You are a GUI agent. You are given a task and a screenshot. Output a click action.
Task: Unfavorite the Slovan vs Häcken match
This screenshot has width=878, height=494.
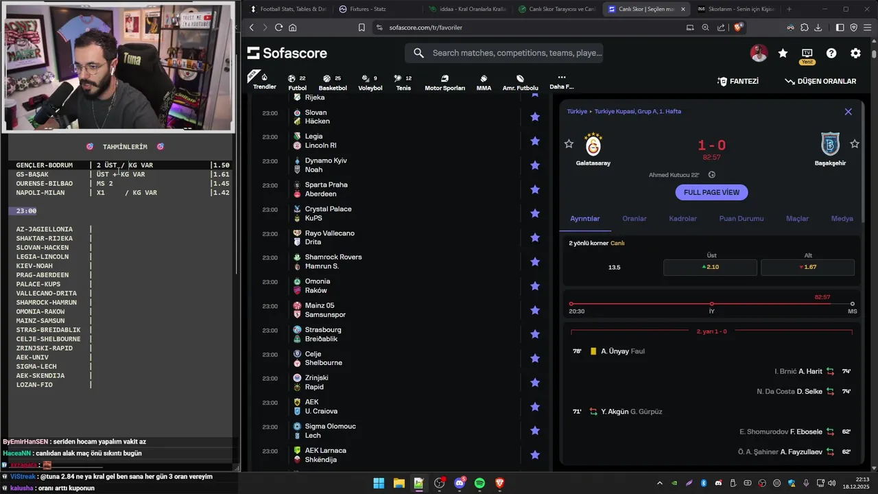coord(535,117)
